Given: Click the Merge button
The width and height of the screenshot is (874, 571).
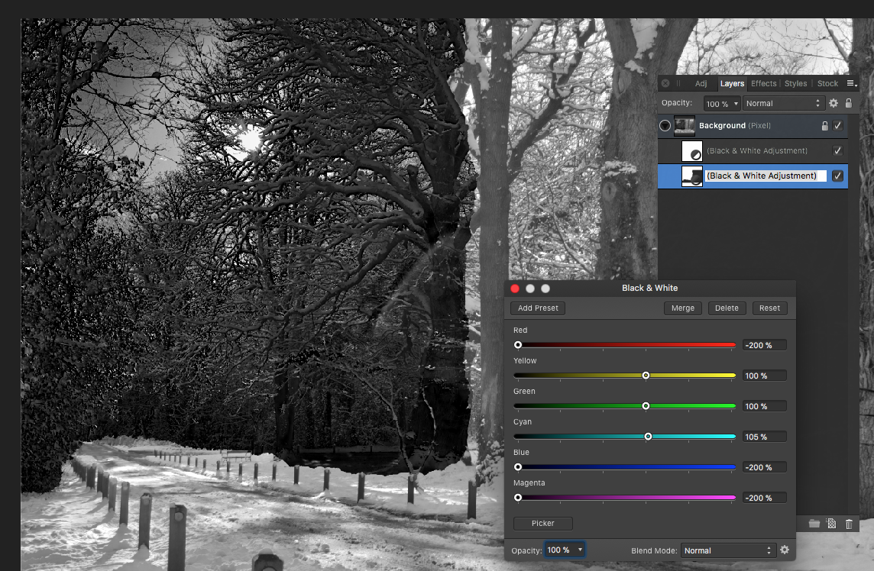Looking at the screenshot, I should [683, 308].
